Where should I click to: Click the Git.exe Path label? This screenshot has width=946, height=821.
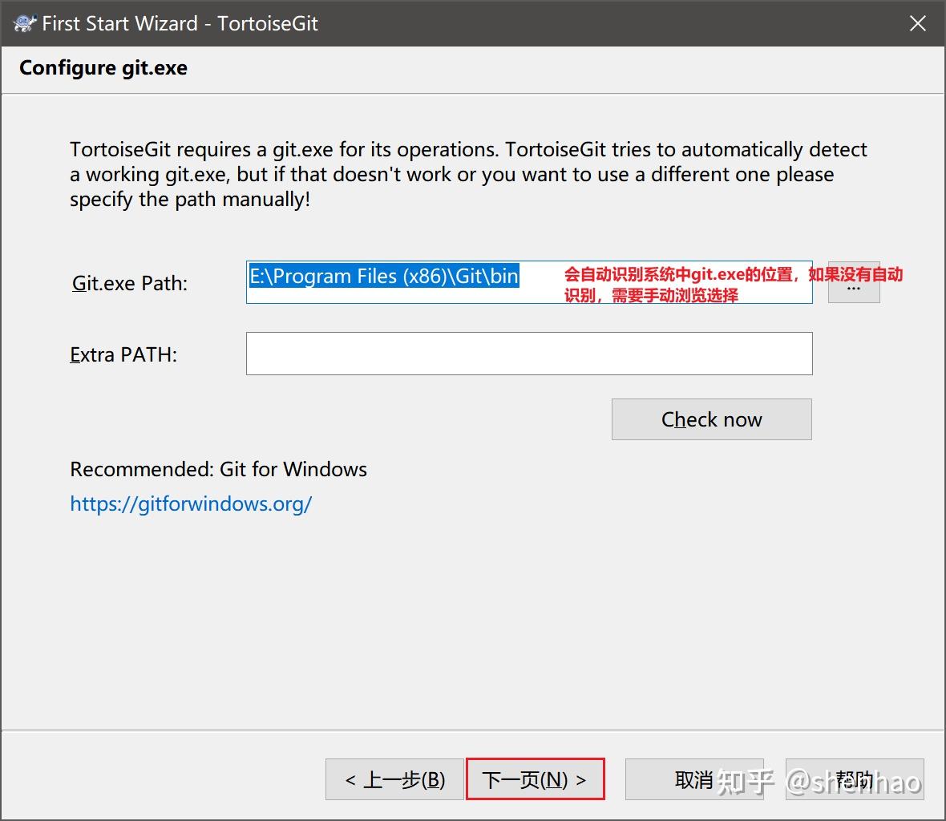click(x=128, y=282)
